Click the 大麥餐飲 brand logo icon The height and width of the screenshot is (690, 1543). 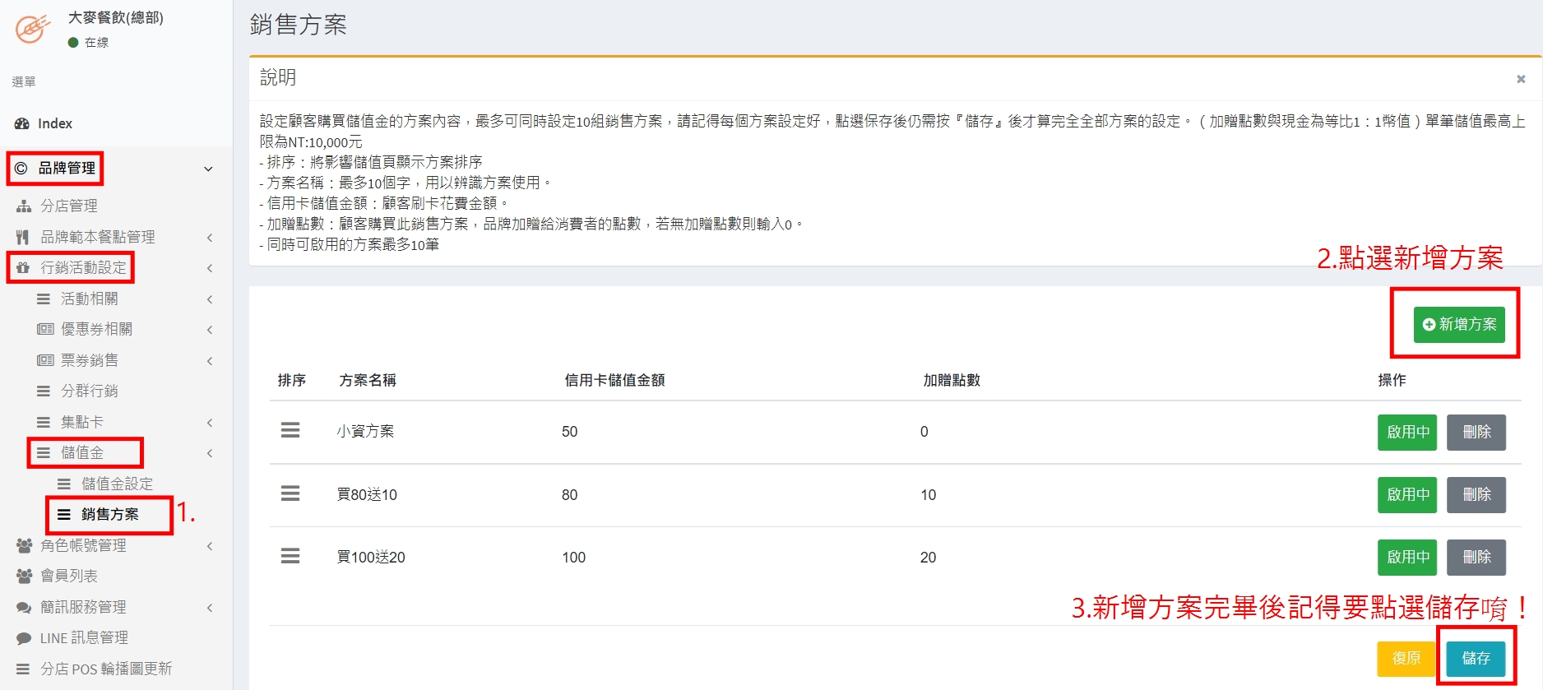click(33, 29)
